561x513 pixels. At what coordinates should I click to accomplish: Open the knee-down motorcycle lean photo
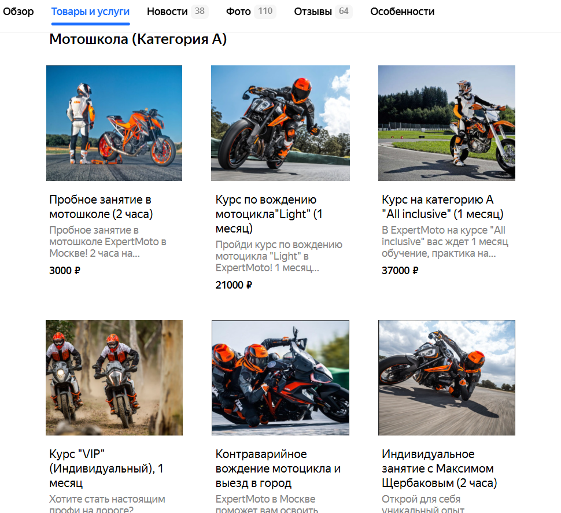tap(446, 378)
